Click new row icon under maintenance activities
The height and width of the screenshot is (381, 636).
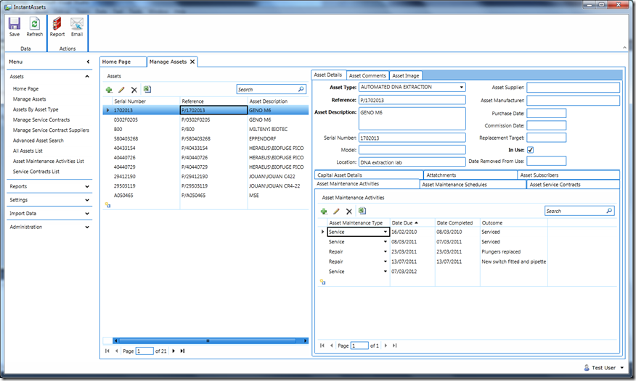tap(322, 282)
